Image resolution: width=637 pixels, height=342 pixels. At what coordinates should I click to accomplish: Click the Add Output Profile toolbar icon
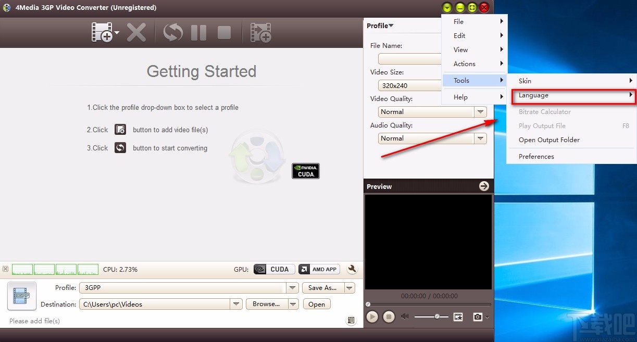[260, 32]
